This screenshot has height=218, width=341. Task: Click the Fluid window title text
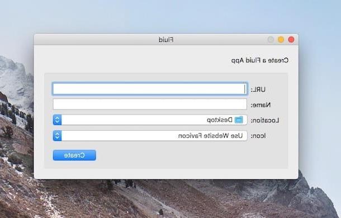click(x=166, y=40)
